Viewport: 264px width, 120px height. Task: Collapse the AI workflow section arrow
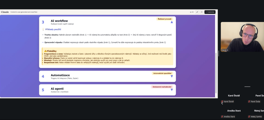coord(171,22)
